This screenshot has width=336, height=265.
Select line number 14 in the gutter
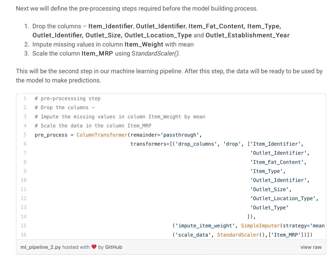click(x=24, y=216)
